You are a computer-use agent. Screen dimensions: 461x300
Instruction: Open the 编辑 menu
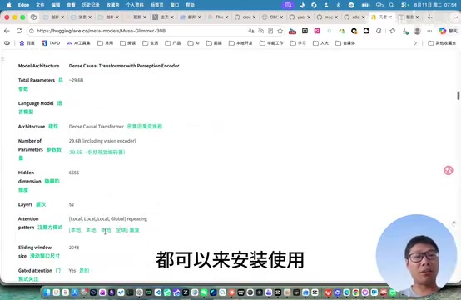pos(56,5)
